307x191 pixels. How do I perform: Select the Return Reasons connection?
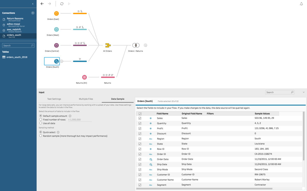18,19
